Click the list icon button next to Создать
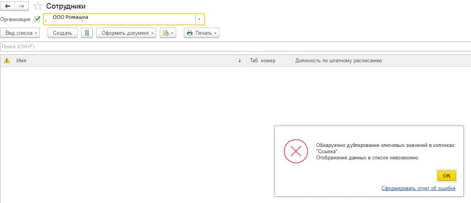 tap(87, 33)
